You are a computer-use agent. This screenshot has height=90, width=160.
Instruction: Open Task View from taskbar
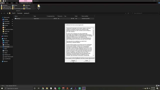point(39,88)
